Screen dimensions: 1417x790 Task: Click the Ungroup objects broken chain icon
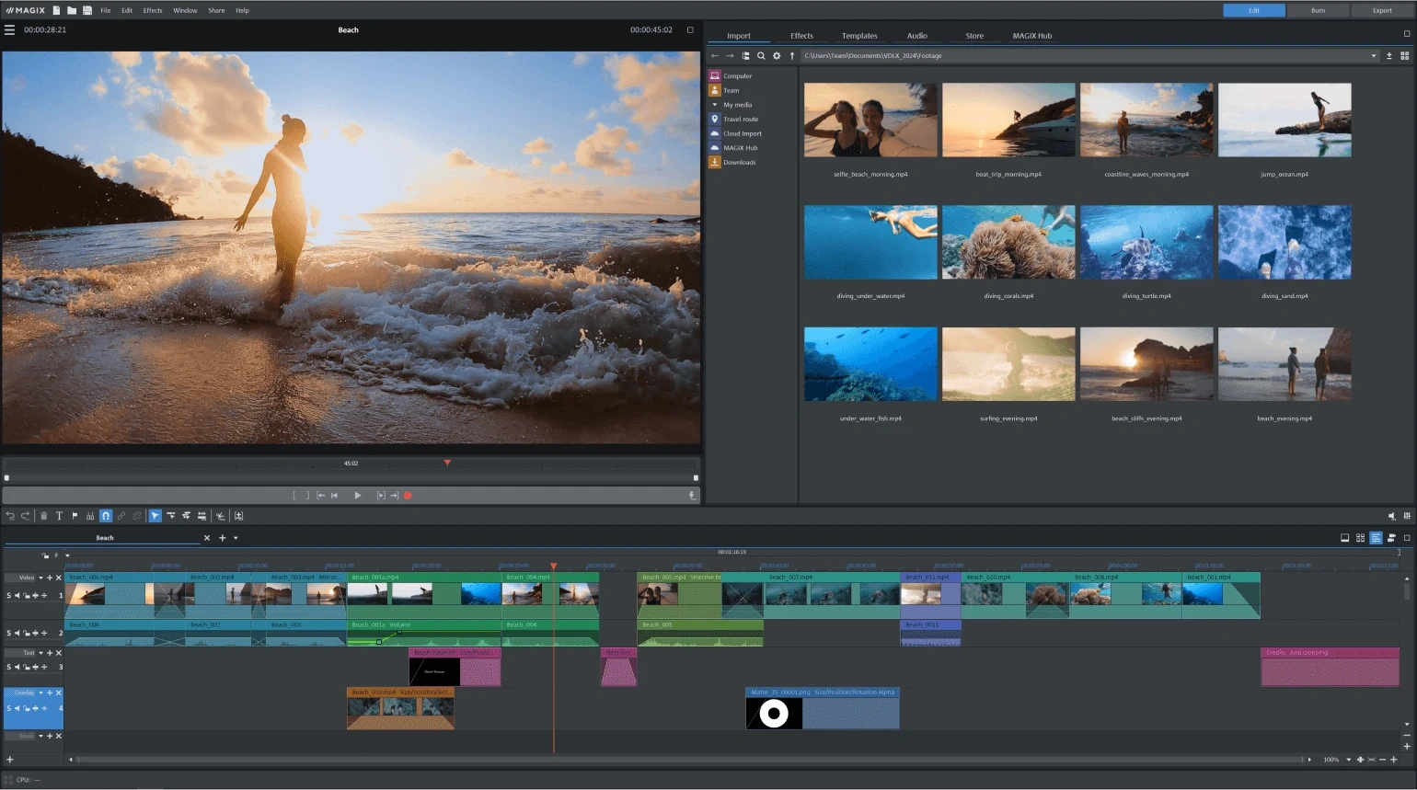[137, 517]
